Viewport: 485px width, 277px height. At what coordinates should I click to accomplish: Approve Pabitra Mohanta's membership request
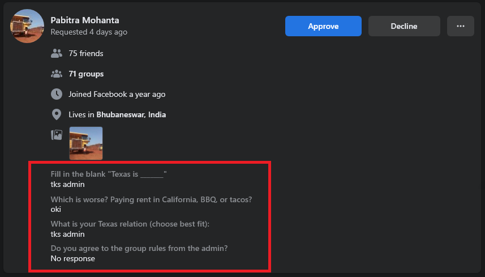323,26
